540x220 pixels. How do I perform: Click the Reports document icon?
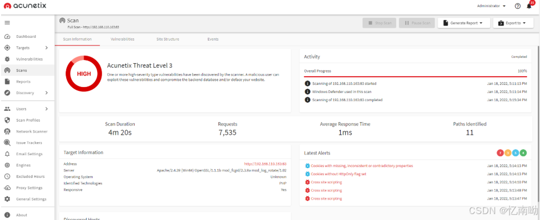click(7, 82)
